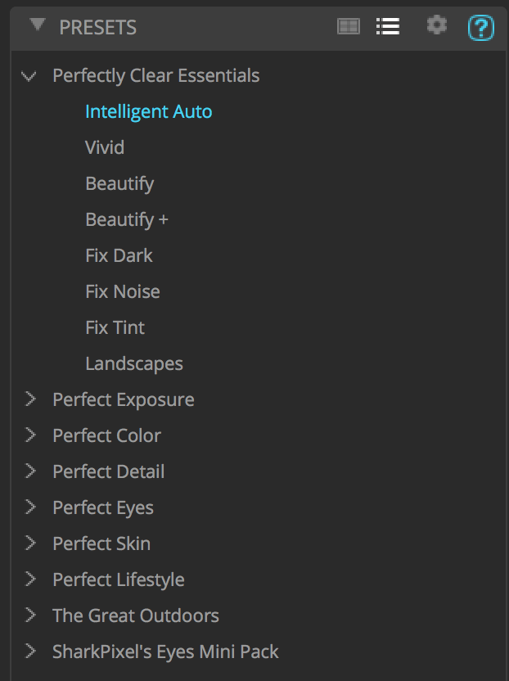Expand The Great Outdoors group
Viewport: 509px width, 681px height.
(30, 616)
